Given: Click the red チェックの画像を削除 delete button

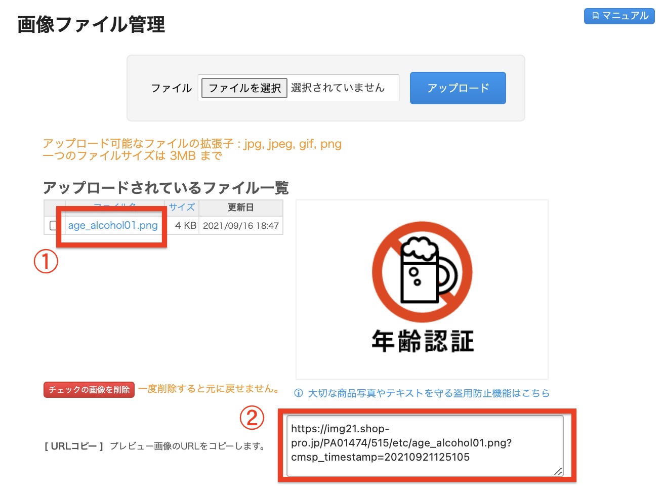Looking at the screenshot, I should point(89,390).
